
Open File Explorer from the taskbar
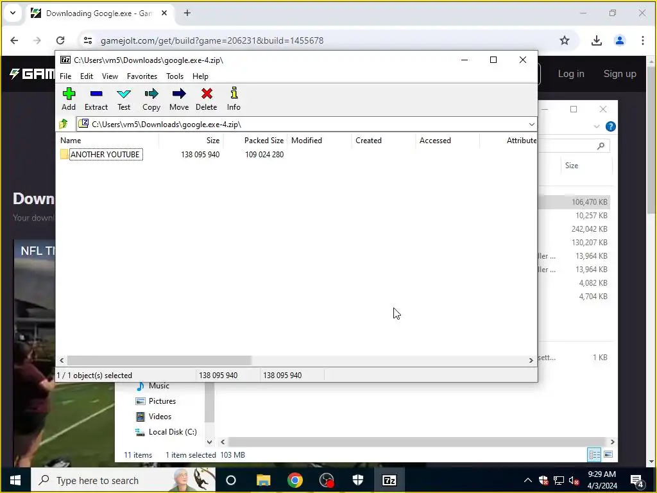264,480
